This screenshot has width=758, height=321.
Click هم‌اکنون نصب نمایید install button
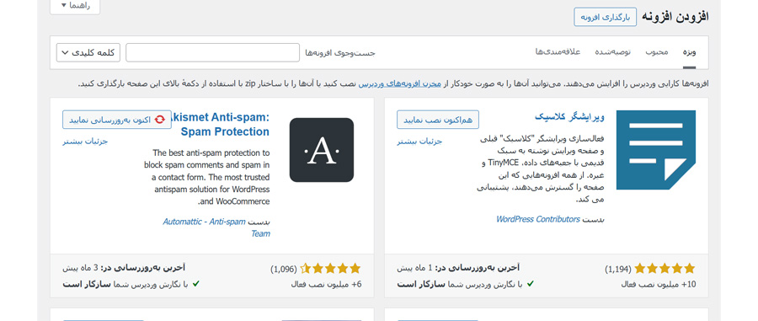pos(438,120)
